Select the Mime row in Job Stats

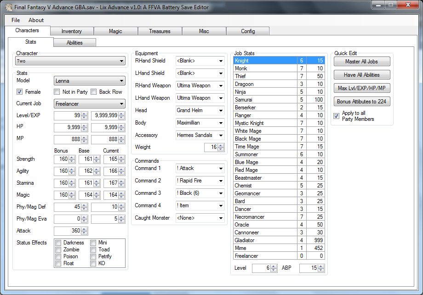[x=279, y=248]
